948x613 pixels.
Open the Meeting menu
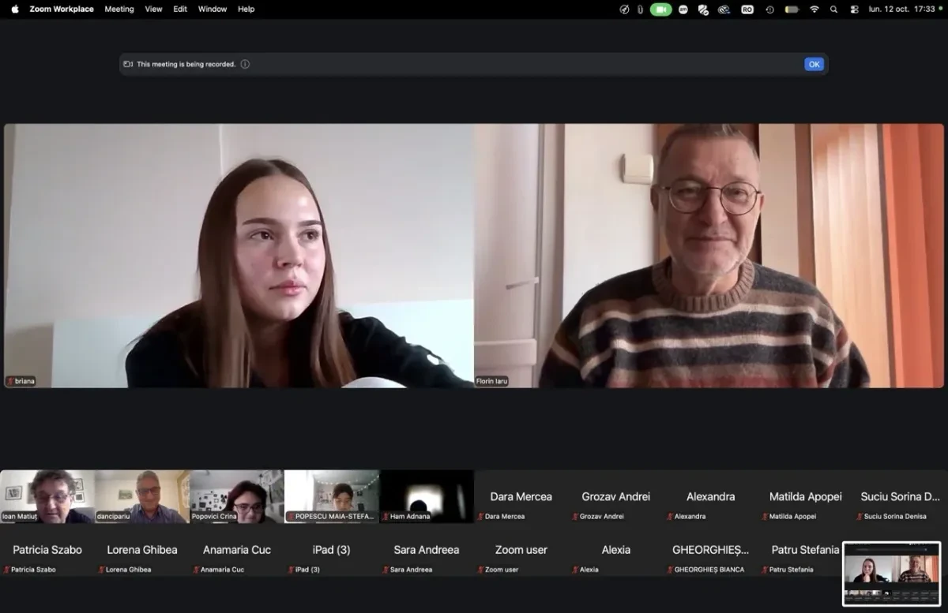pos(119,9)
